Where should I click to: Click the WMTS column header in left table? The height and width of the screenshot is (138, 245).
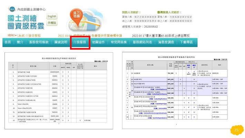pos(63,68)
